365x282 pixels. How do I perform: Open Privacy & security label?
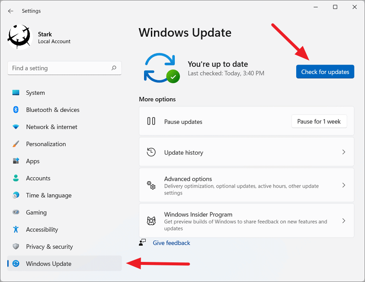coord(49,247)
